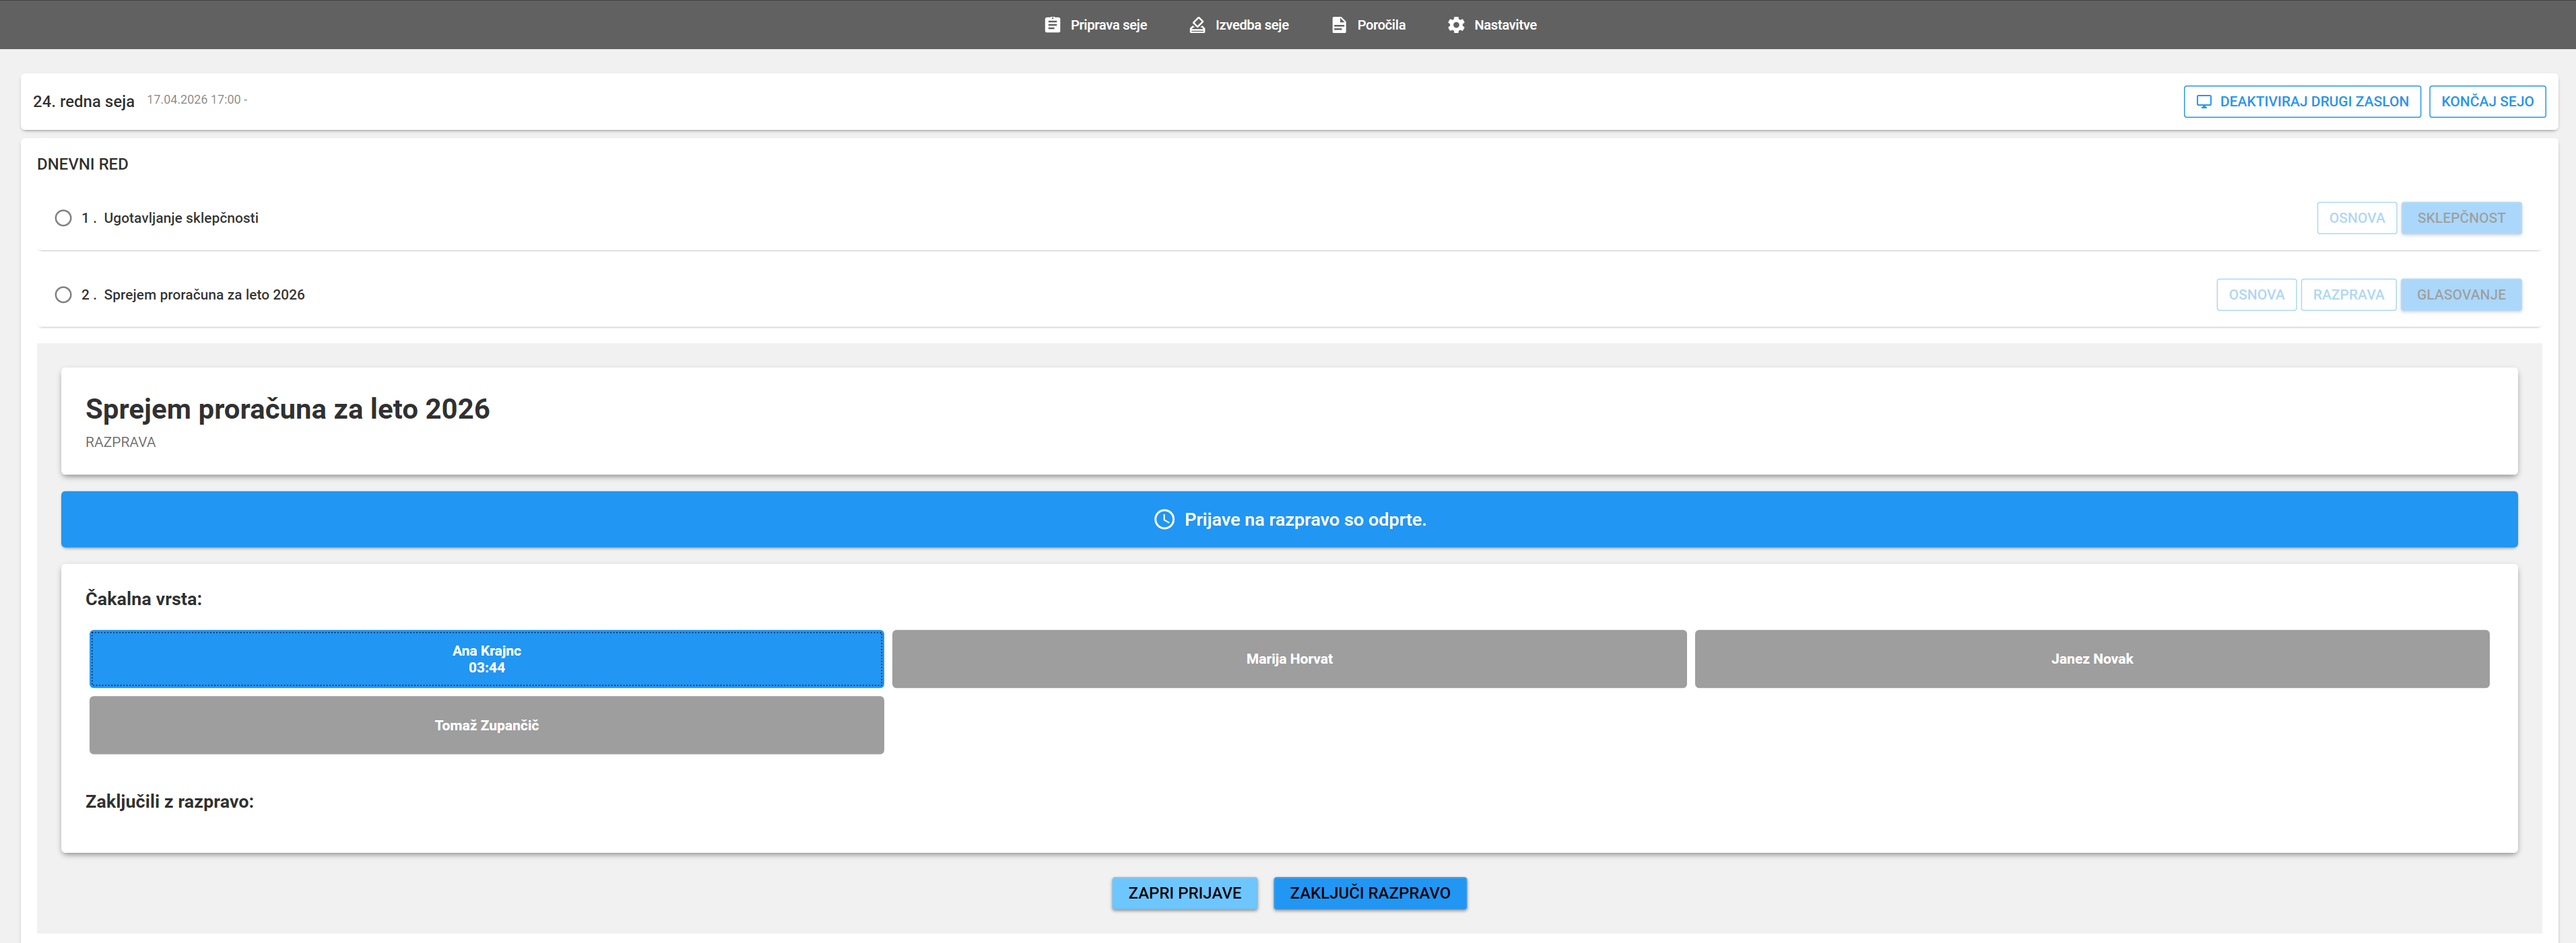Click the Nastavitve gear icon
Image resolution: width=2576 pixels, height=943 pixels.
point(1456,25)
